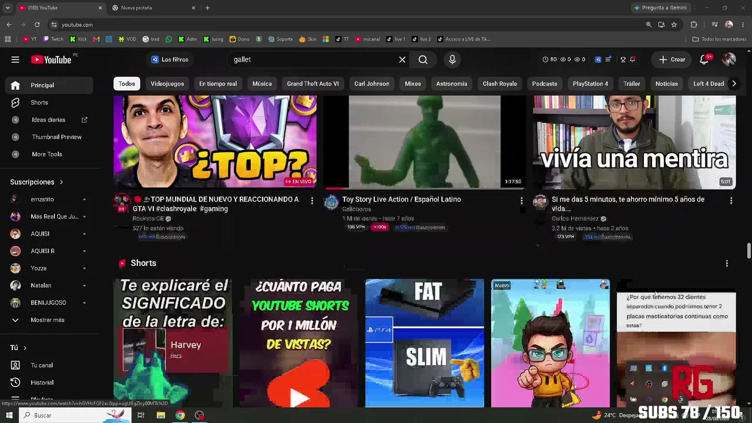Screen dimensions: 752x423
Task: Open the Shorts shelf options menu
Action: pyautogui.click(x=727, y=263)
